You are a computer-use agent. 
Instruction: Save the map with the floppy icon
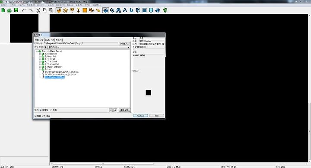(16, 10)
